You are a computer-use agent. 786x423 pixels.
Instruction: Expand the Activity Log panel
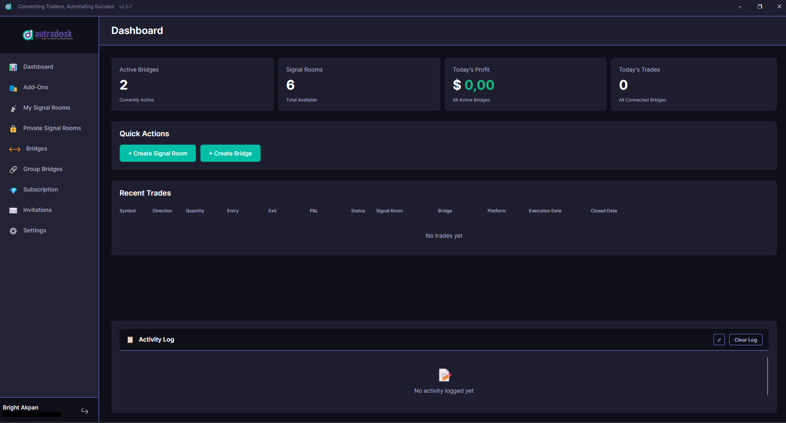pos(719,340)
